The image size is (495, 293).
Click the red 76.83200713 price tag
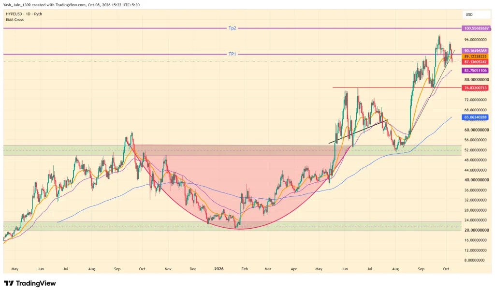(475, 88)
